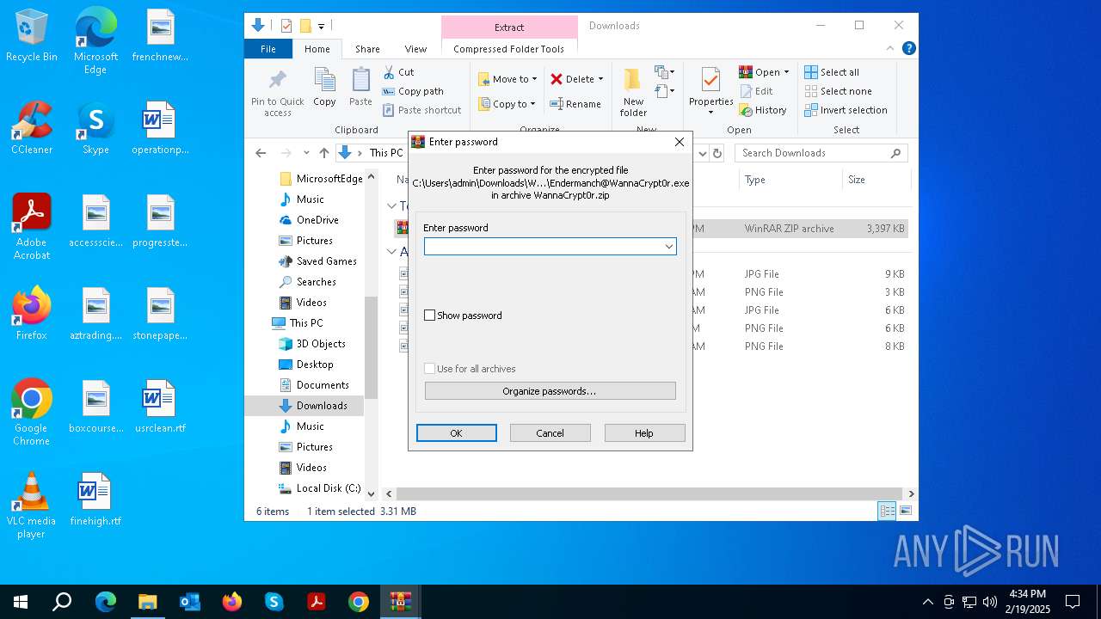Select Music under quick access tree
The image size is (1101, 619).
311,199
